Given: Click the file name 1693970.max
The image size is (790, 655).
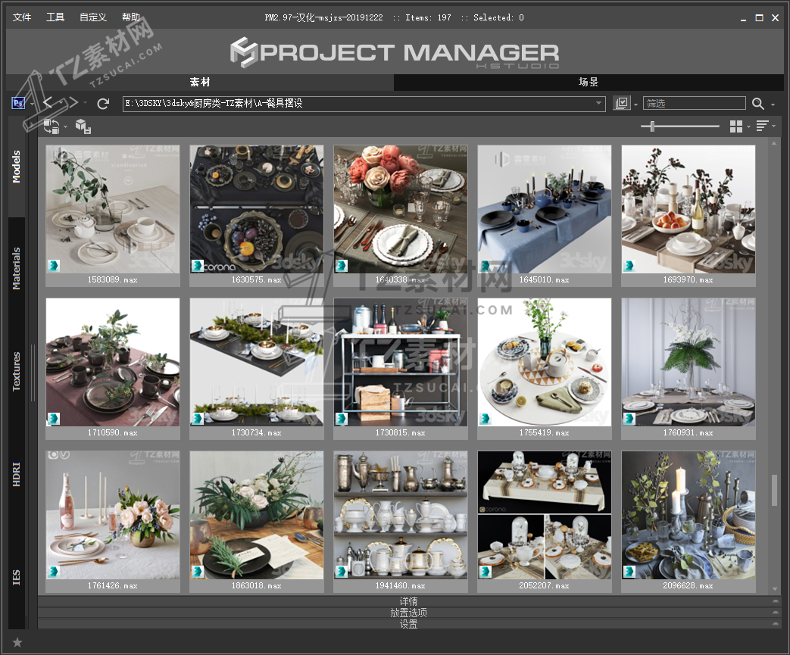Looking at the screenshot, I should pos(689,279).
